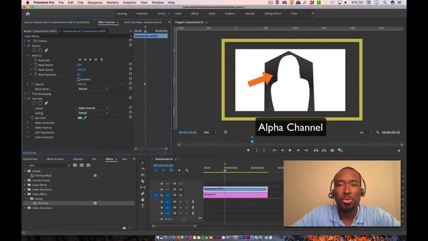Image resolution: width=428 pixels, height=241 pixels.
Task: Open the Button Editor plus icon
Action: click(399, 151)
